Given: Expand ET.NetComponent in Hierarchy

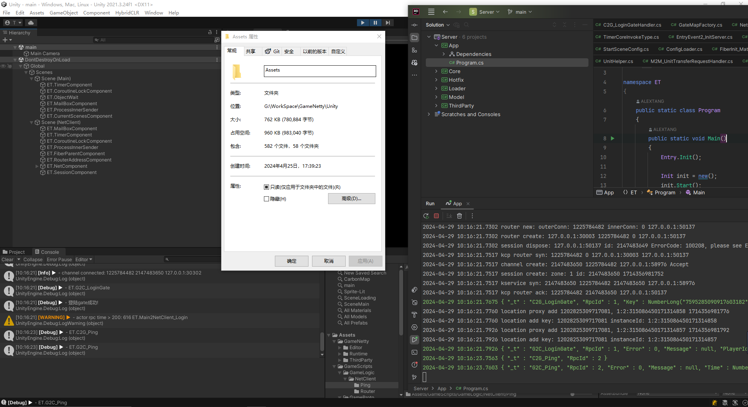Looking at the screenshot, I should pyautogui.click(x=37, y=166).
